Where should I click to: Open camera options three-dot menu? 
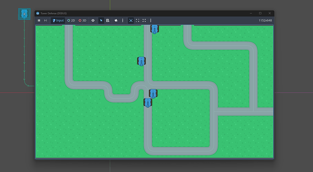(x=122, y=20)
